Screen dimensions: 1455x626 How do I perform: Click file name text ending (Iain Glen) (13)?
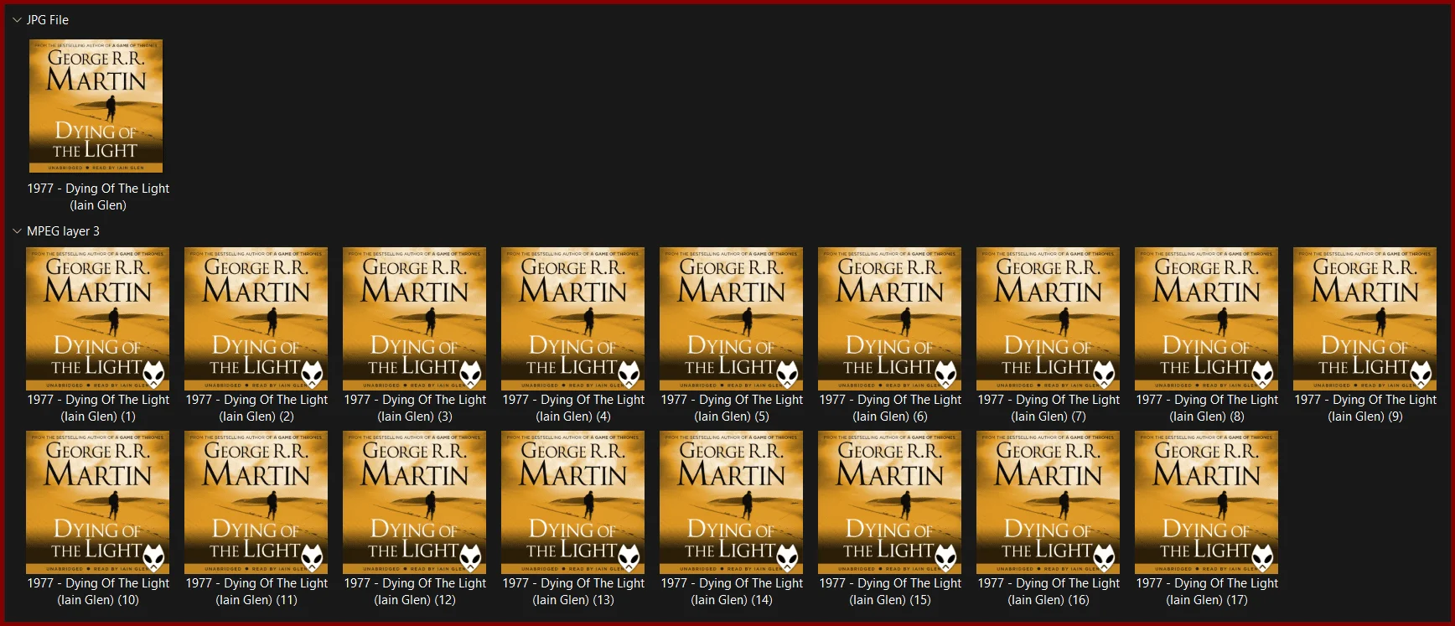573,592
